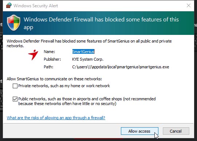Uncheck the Public networks checkbox
The height and width of the screenshot is (141, 197).
pos(15,99)
